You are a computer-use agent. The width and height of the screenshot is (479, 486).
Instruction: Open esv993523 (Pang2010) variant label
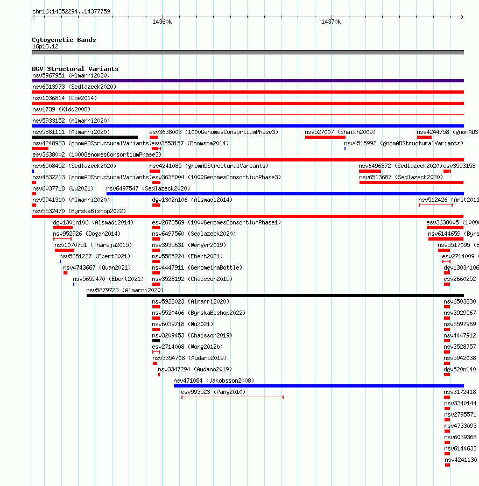pos(213,392)
